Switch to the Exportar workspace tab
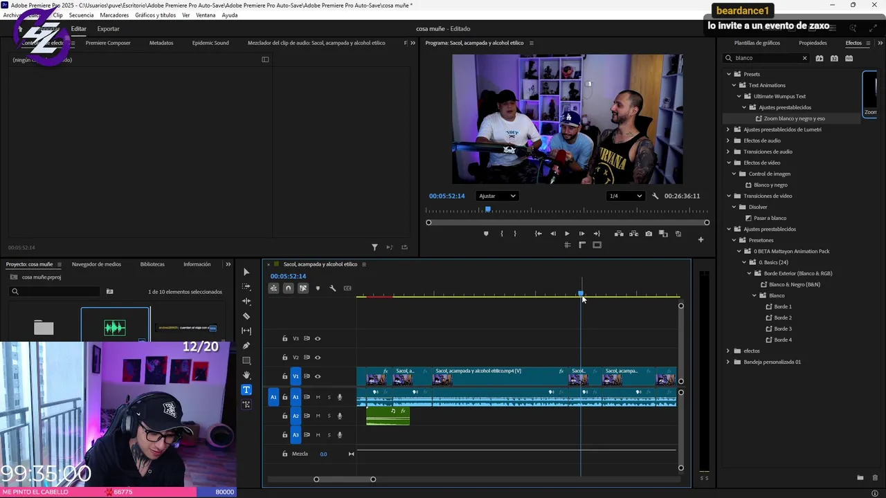886x498 pixels. (108, 29)
